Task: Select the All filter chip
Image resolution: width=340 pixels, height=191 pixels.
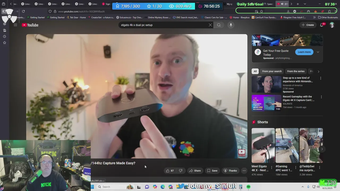Action: (255, 71)
